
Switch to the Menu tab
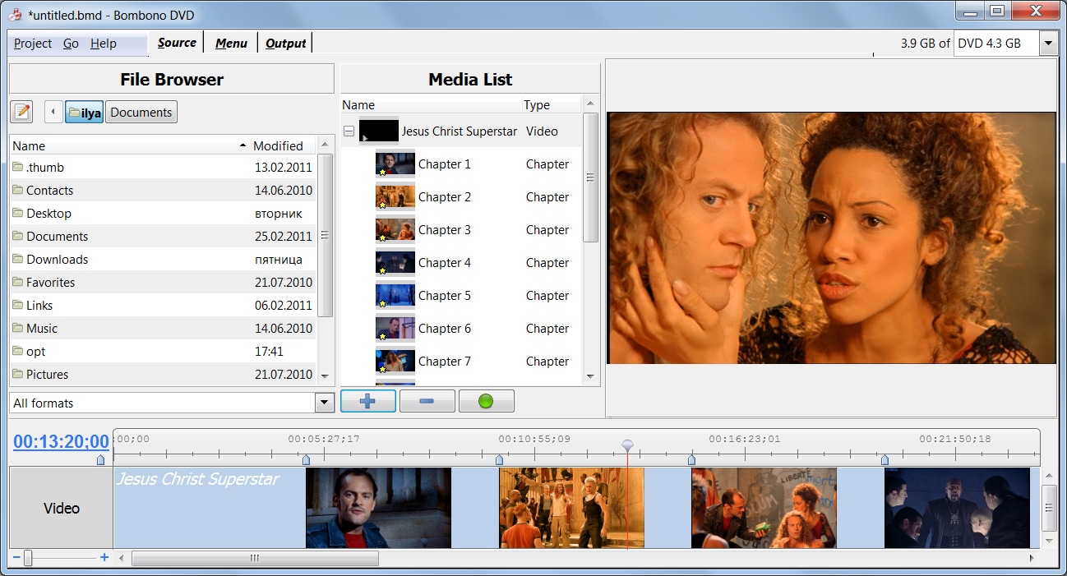pyautogui.click(x=231, y=43)
